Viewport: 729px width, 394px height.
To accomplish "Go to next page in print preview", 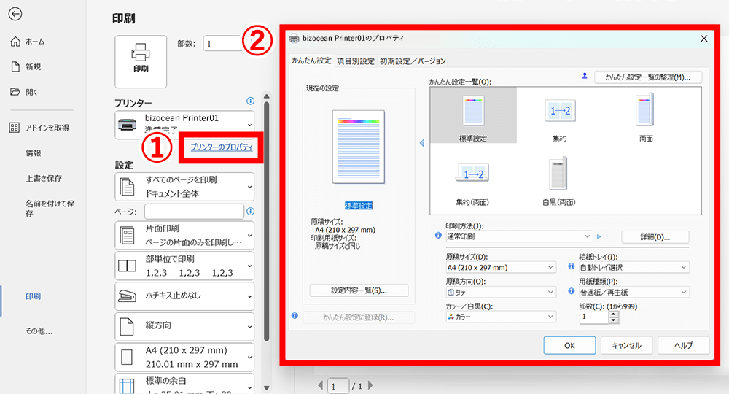I will (370, 385).
